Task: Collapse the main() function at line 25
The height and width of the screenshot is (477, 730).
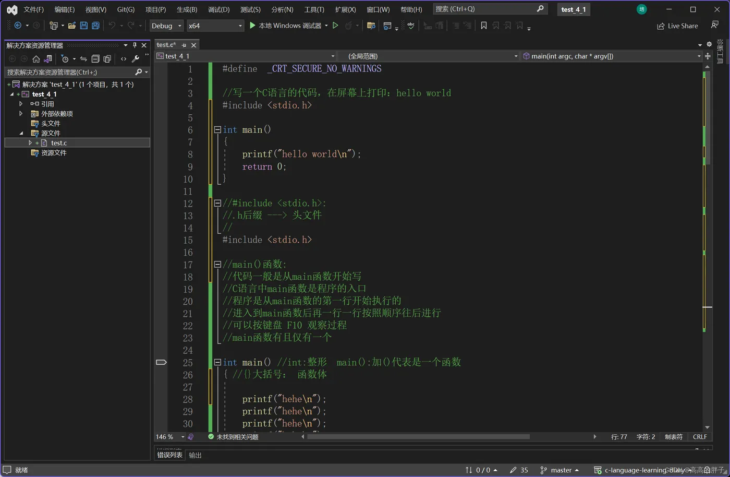Action: [x=217, y=362]
